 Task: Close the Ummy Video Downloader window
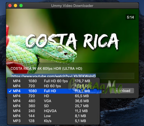pos(10,6)
